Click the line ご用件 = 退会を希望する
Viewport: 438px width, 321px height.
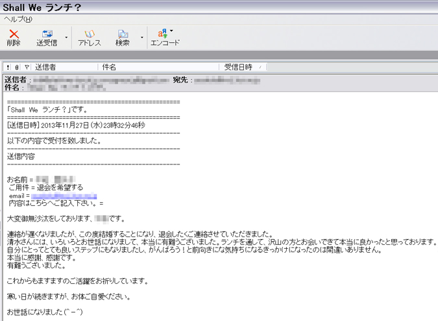[46, 187]
